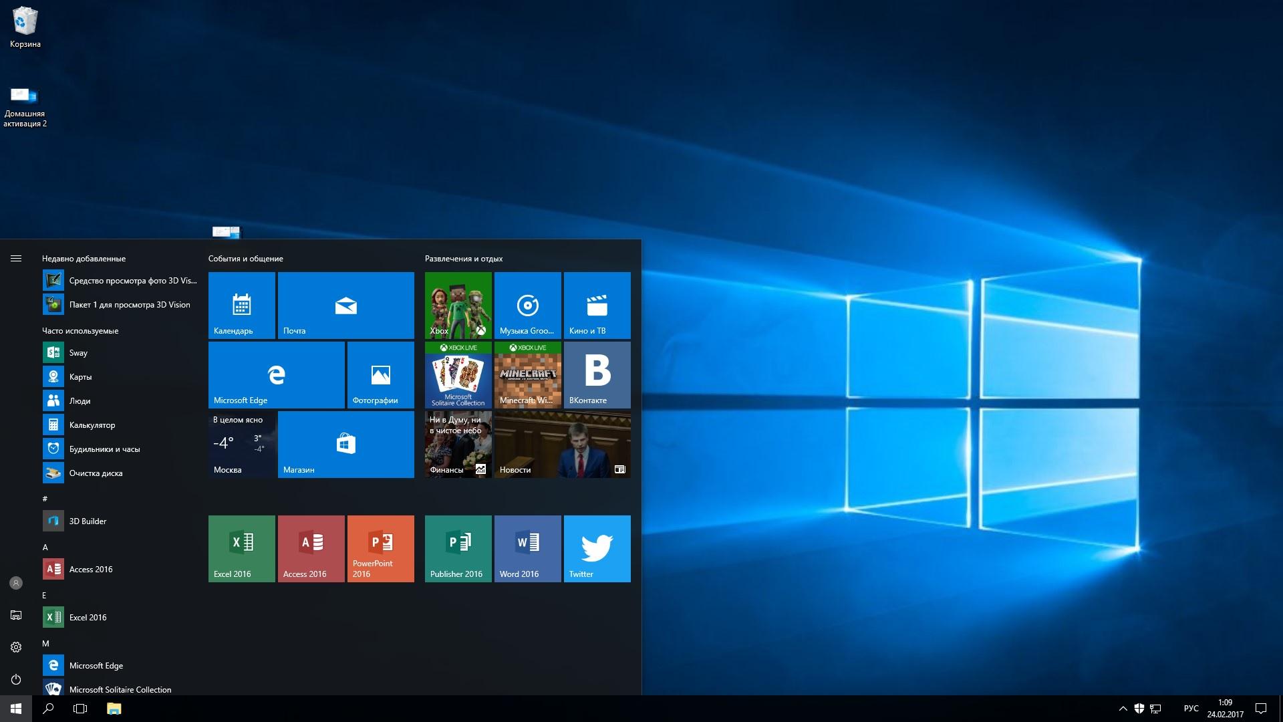Open Word 2016 pinned tile
1283x722 pixels.
(527, 548)
